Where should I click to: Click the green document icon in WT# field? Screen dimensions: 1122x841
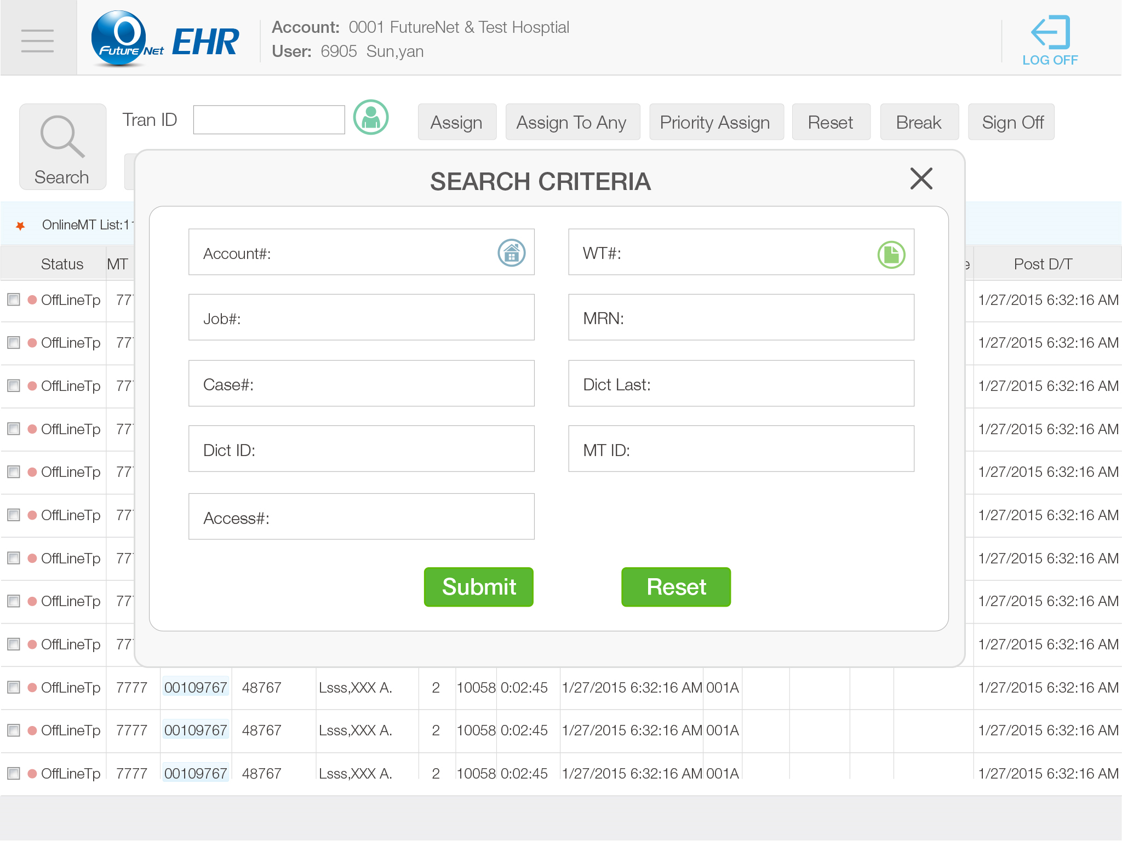tap(891, 255)
